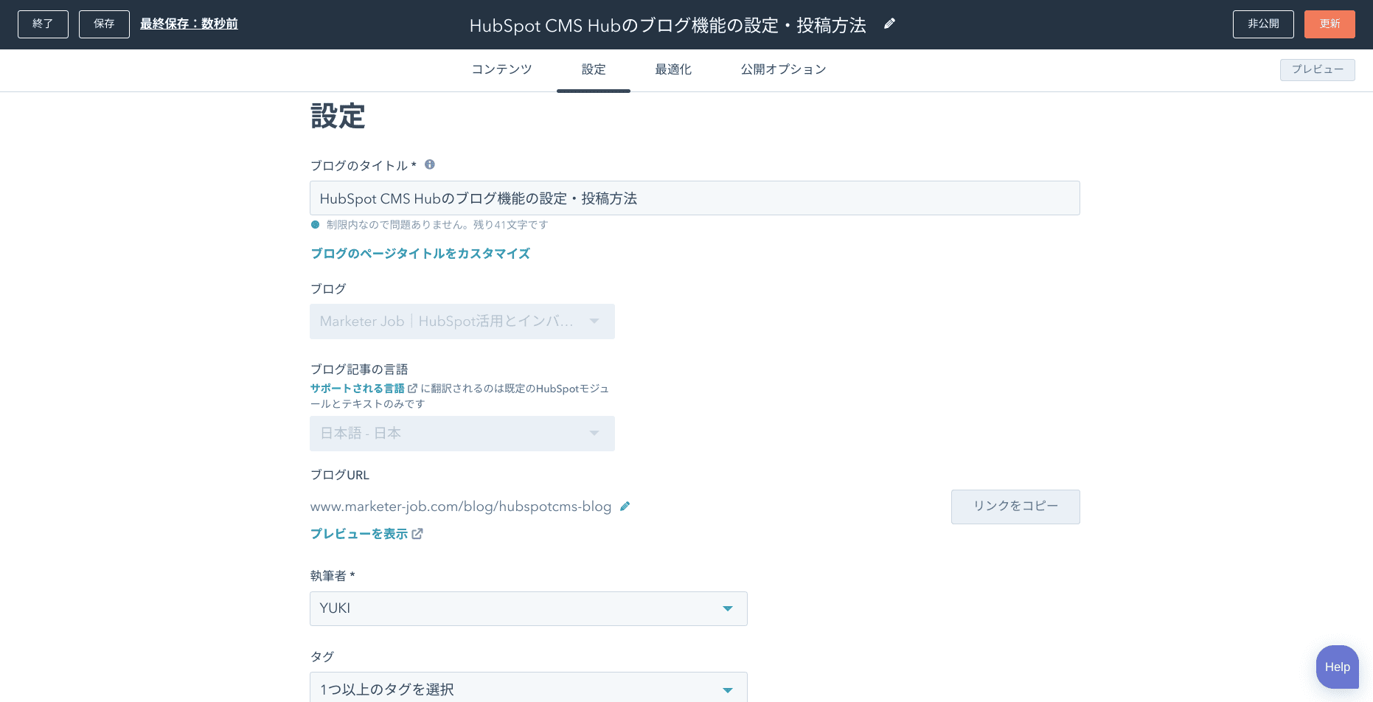Click the プレビュー button
1373x702 pixels.
tap(1317, 69)
